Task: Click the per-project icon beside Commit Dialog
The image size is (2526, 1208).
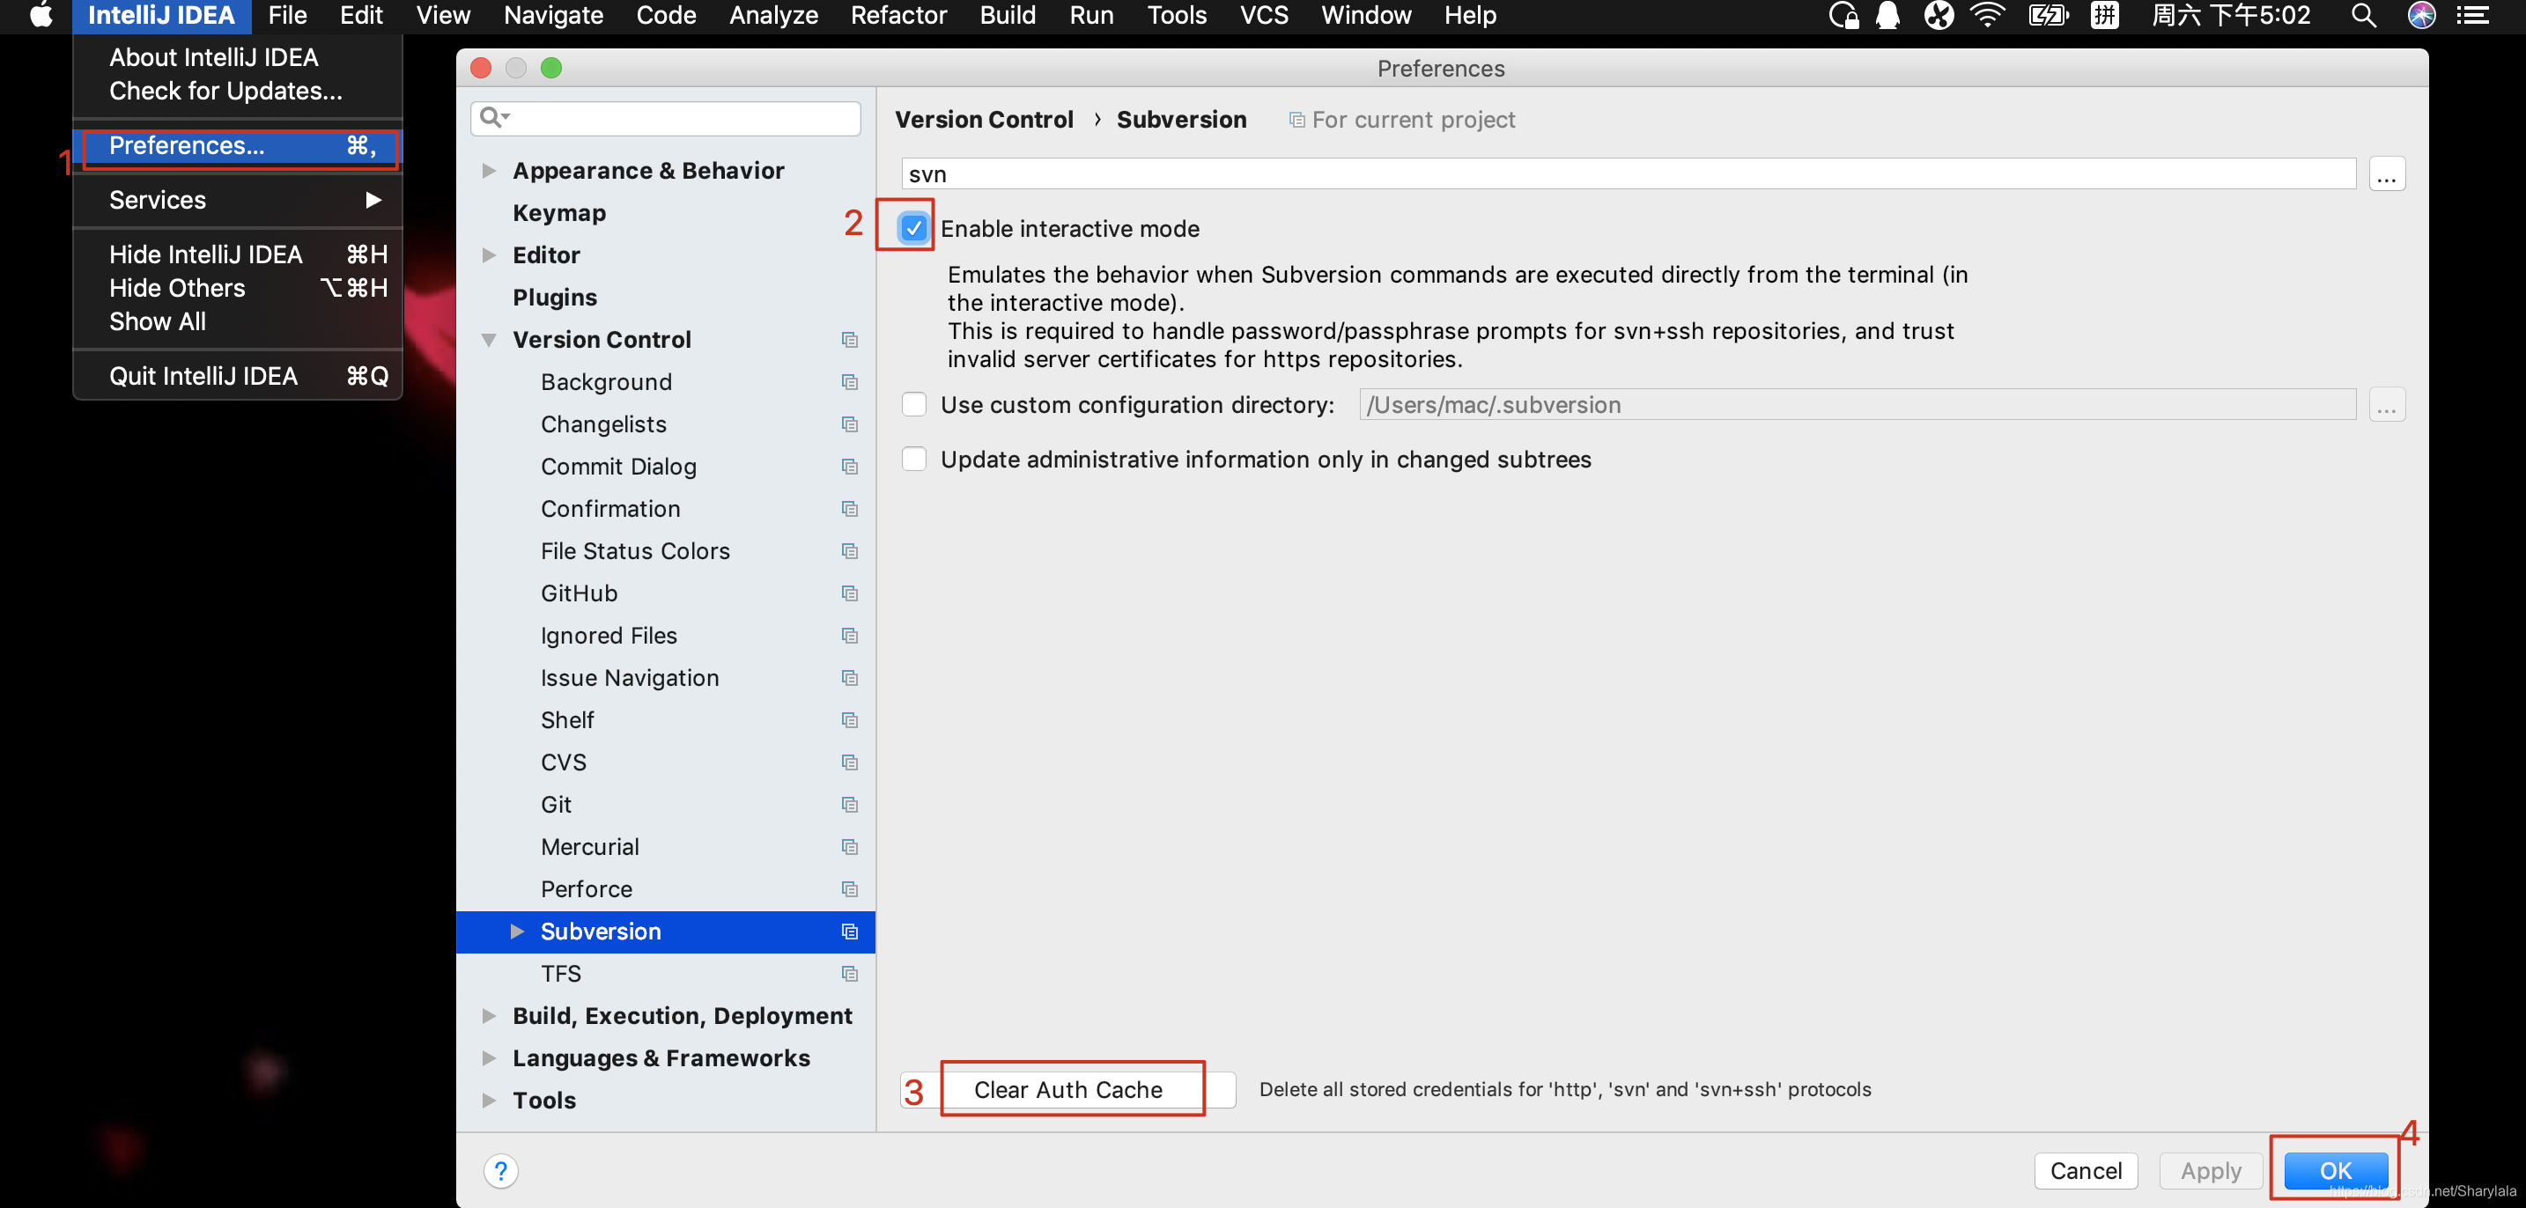Action: point(849,466)
